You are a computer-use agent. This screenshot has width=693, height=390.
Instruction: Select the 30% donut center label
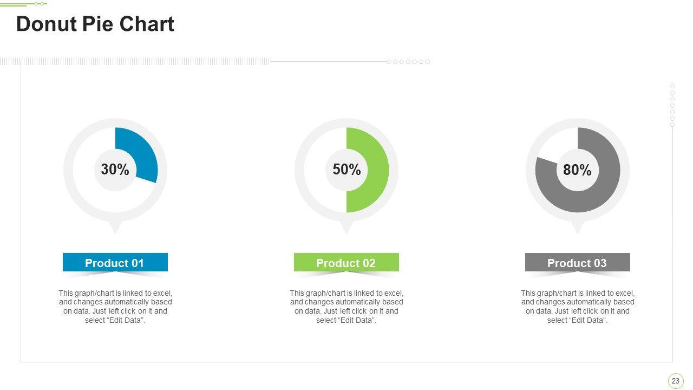pyautogui.click(x=115, y=170)
